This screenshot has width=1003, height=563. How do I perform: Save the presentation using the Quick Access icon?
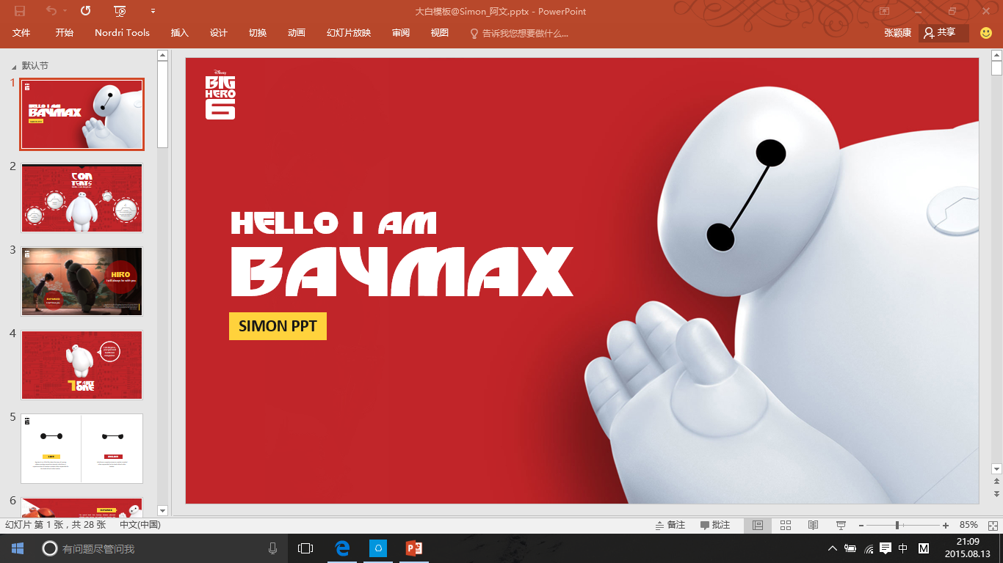(x=20, y=11)
